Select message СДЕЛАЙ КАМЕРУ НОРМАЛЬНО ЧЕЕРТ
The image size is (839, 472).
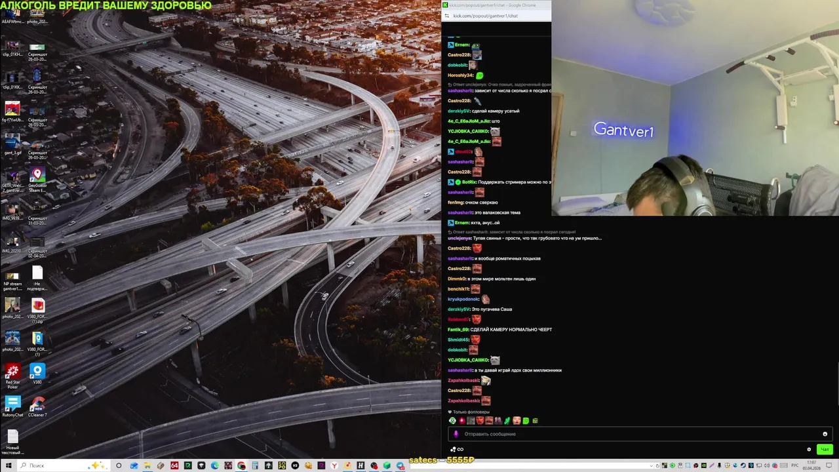click(x=511, y=330)
